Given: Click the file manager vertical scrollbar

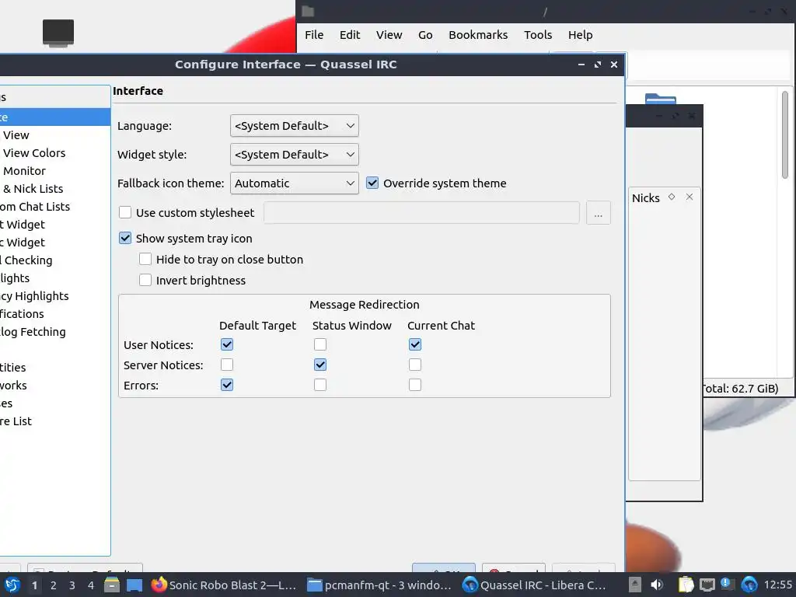Looking at the screenshot, I should (x=785, y=135).
